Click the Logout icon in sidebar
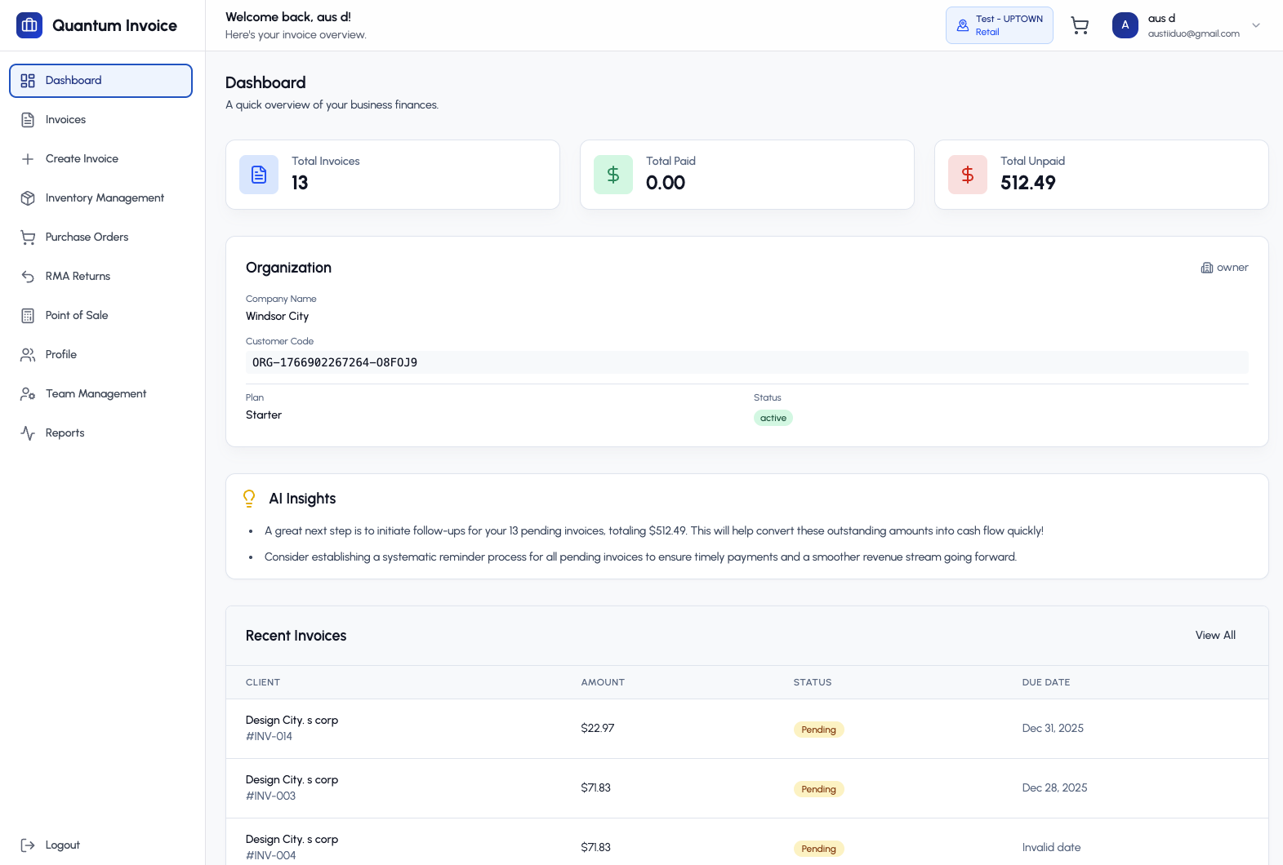1283x865 pixels. (x=28, y=845)
